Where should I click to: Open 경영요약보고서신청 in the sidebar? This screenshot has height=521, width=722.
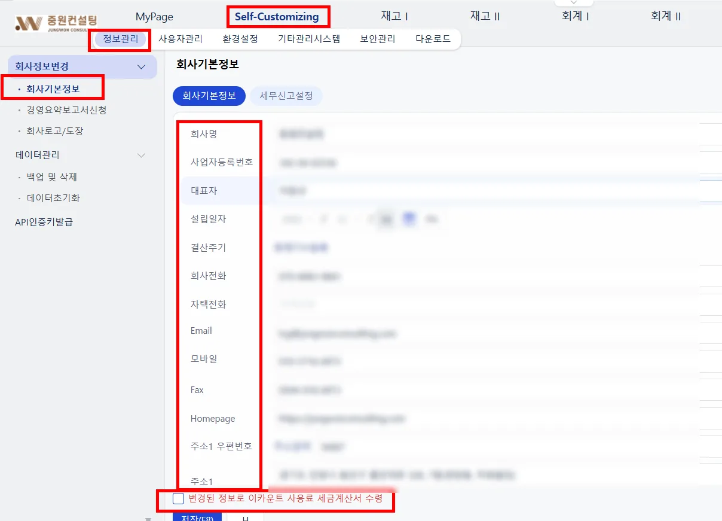pos(67,110)
